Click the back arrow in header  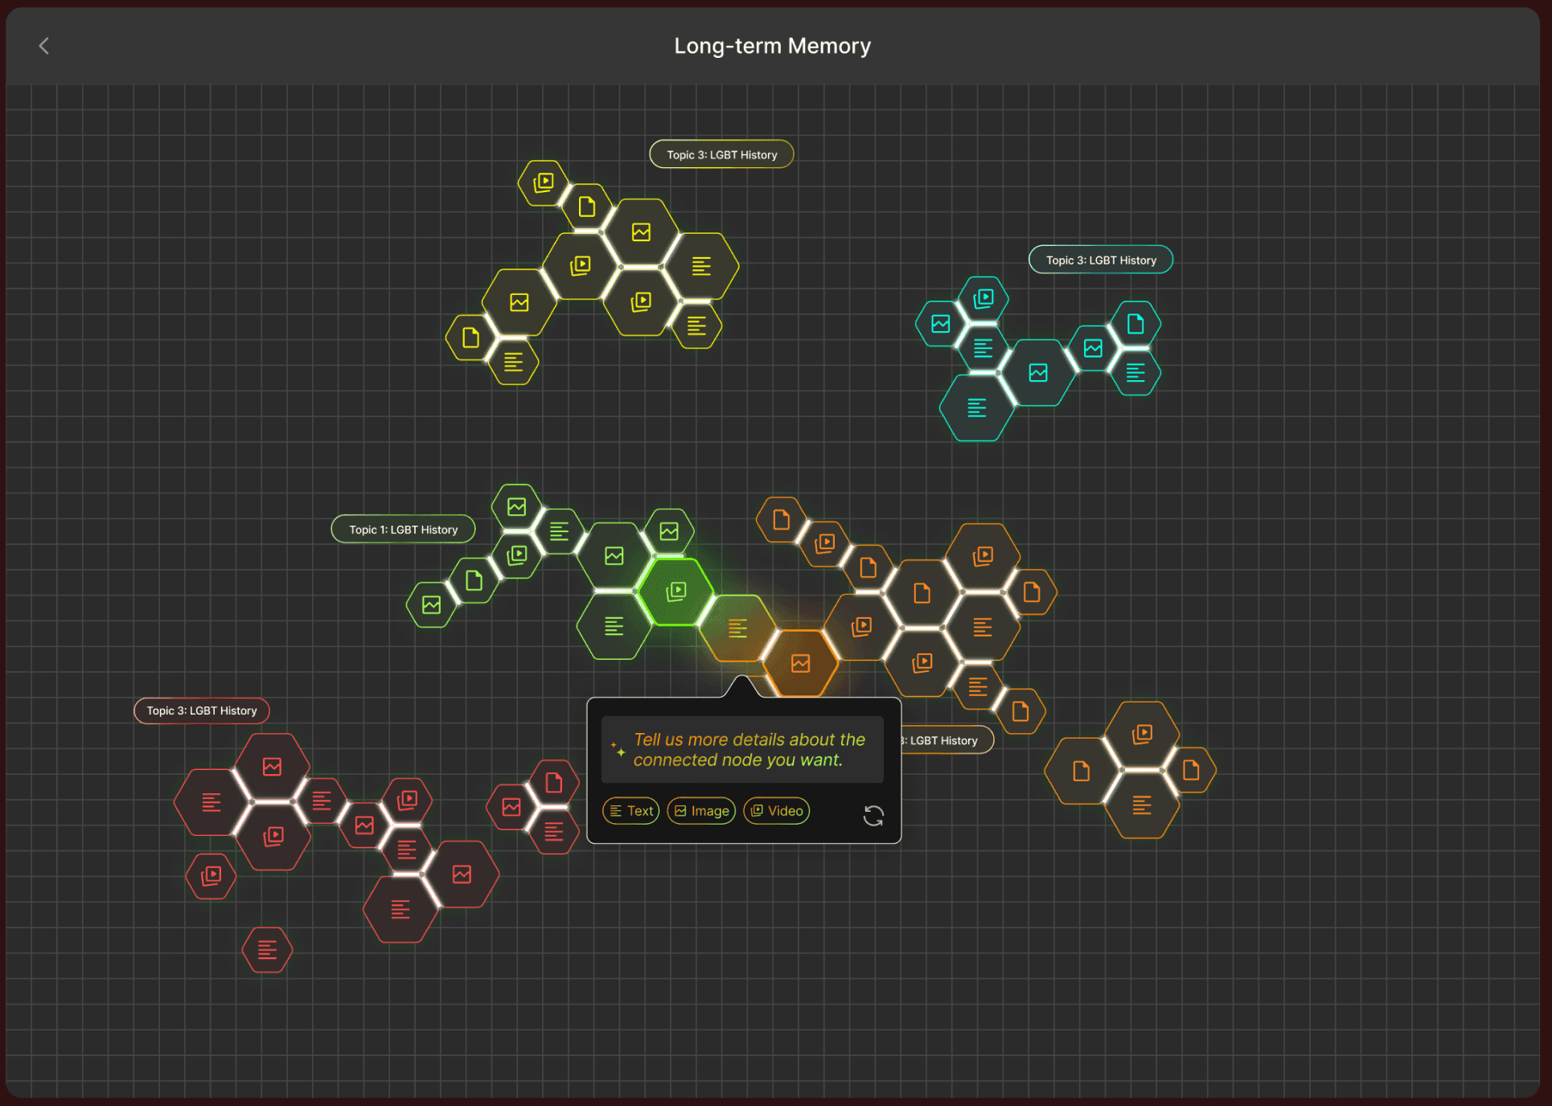(x=44, y=46)
